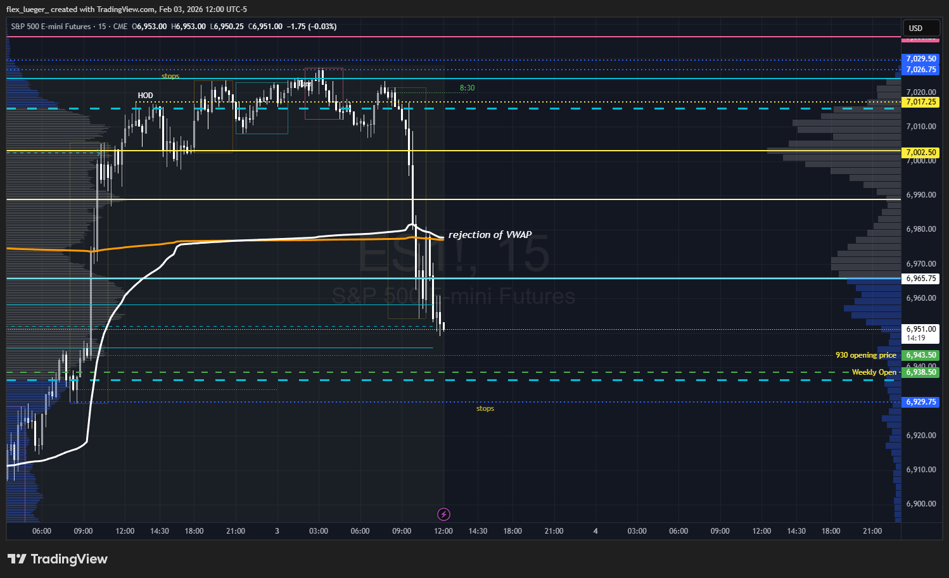Click the current price 6,951.00 countdown label

[x=920, y=333]
